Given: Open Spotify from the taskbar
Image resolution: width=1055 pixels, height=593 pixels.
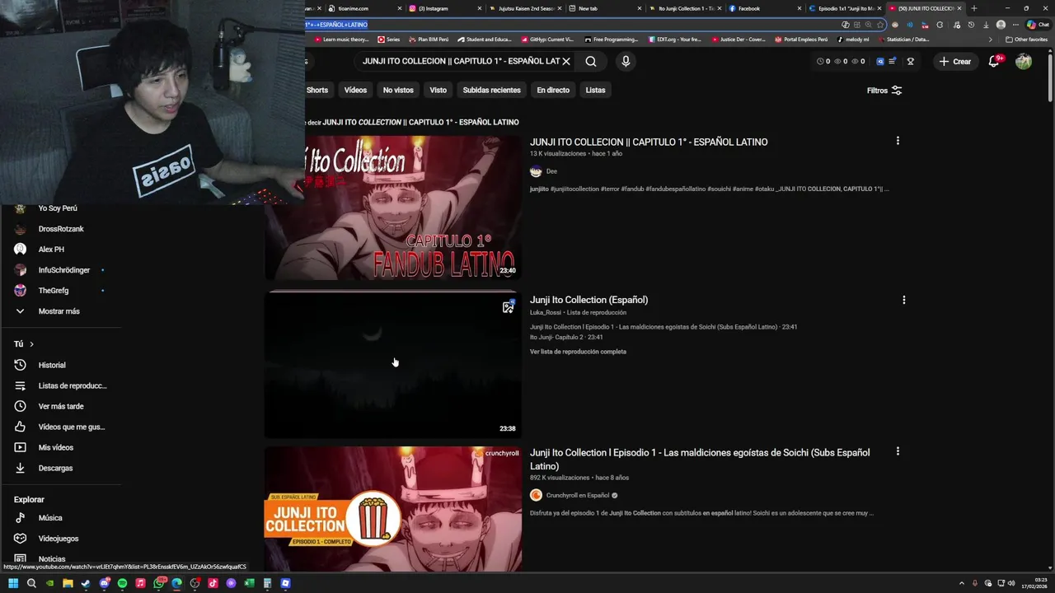Looking at the screenshot, I should tap(122, 583).
